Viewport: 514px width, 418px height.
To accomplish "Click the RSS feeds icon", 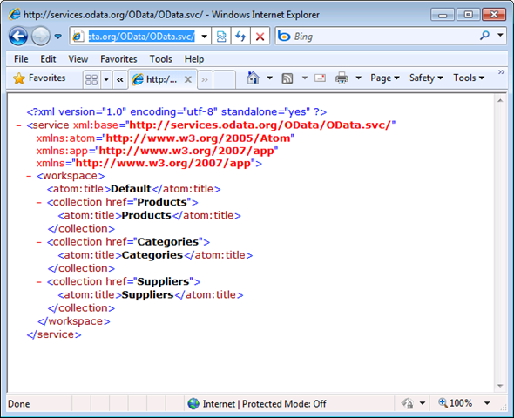I will click(x=287, y=78).
